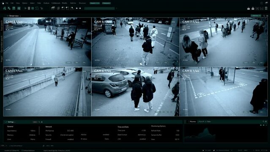Click second green button after Structure menu
Image resolution: width=270 pixels, height=152 pixels.
(106, 3)
